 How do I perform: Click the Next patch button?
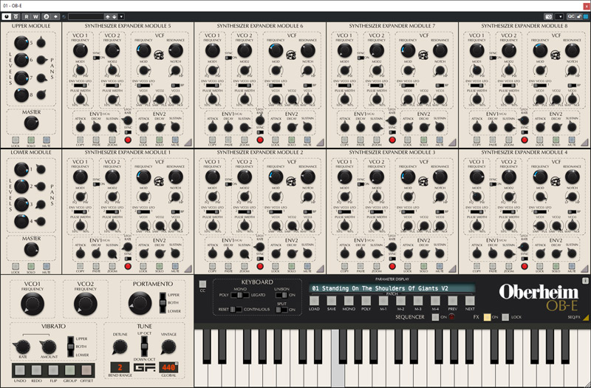click(x=470, y=300)
